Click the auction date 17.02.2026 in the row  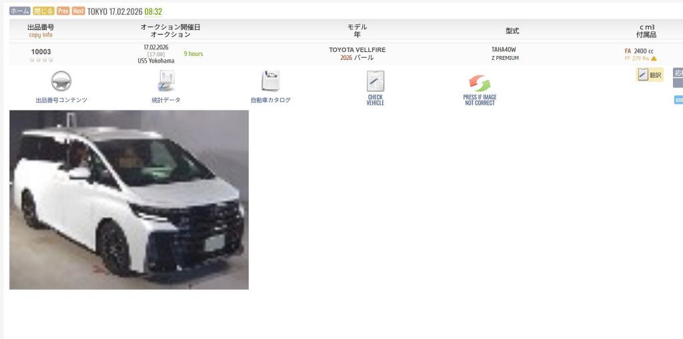pos(156,47)
